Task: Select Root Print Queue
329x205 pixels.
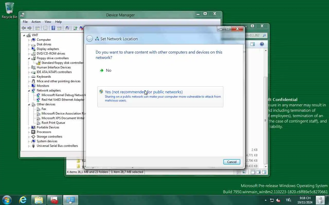Action: (53, 123)
